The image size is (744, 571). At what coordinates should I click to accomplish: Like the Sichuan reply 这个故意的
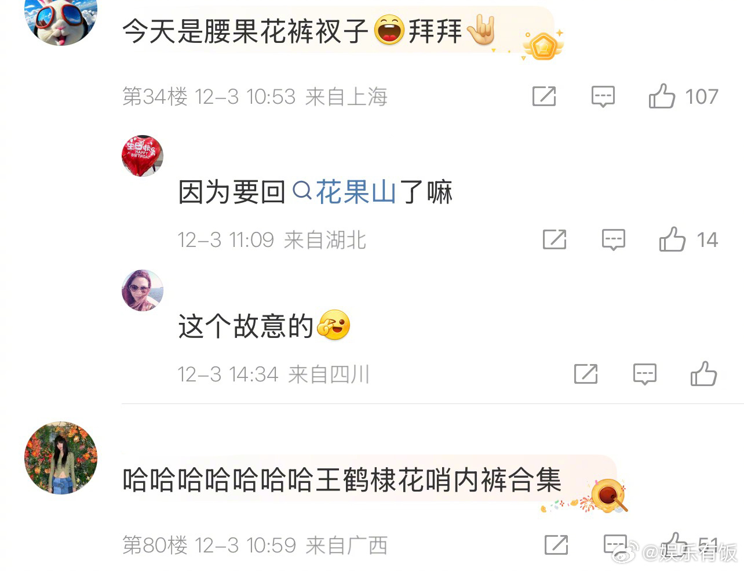point(703,374)
